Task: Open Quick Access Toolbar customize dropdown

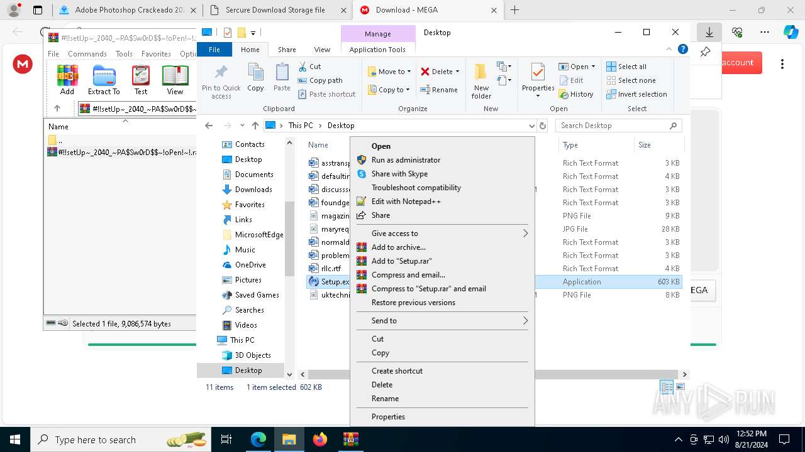Action: pyautogui.click(x=253, y=33)
